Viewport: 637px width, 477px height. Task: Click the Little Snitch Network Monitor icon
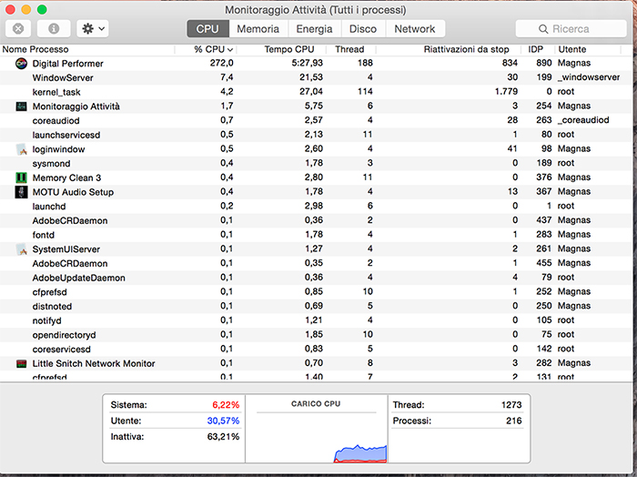tap(21, 363)
